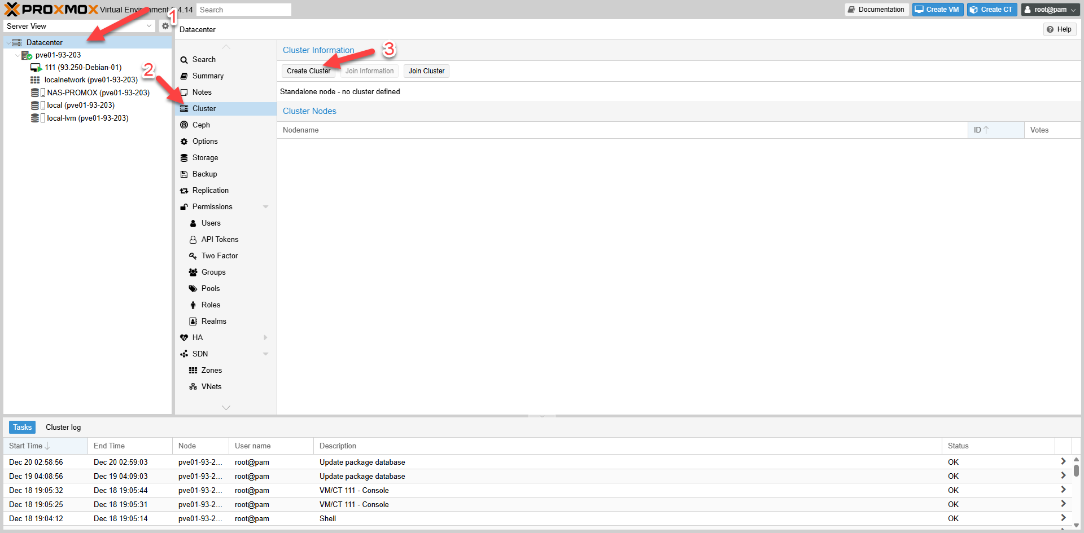The height and width of the screenshot is (533, 1084).
Task: Click the Create Cluster button
Action: [x=308, y=71]
